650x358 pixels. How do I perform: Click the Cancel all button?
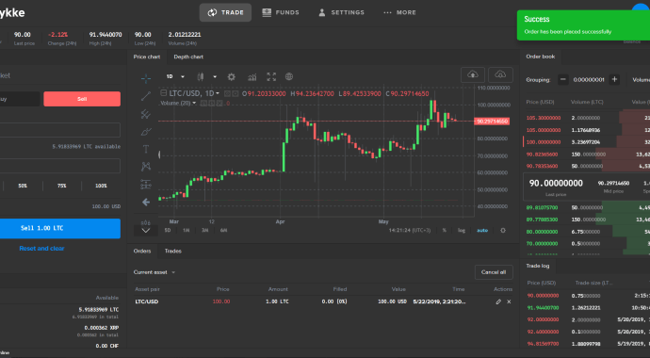(494, 272)
